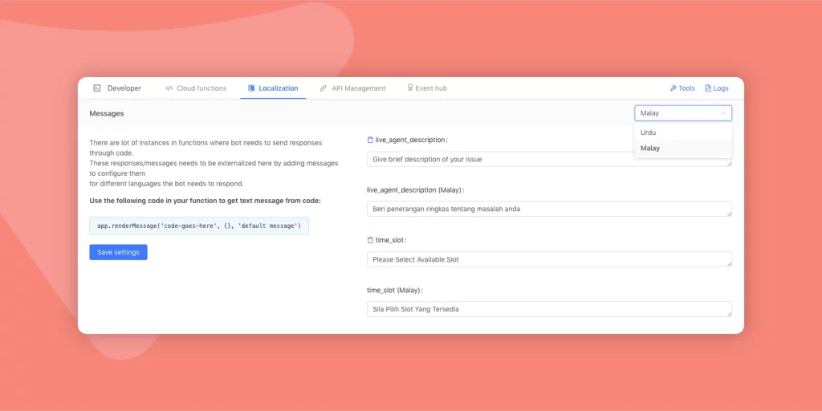
Task: Click the time_slot (Malay) label
Action: [395, 290]
